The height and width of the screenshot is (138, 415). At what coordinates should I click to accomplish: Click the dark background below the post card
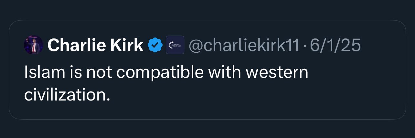click(207, 129)
